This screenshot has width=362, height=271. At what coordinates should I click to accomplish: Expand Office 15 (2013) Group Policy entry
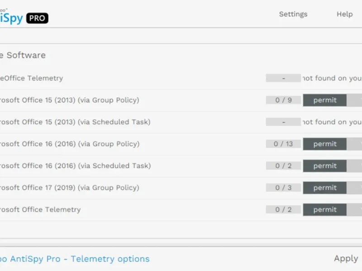[69, 100]
